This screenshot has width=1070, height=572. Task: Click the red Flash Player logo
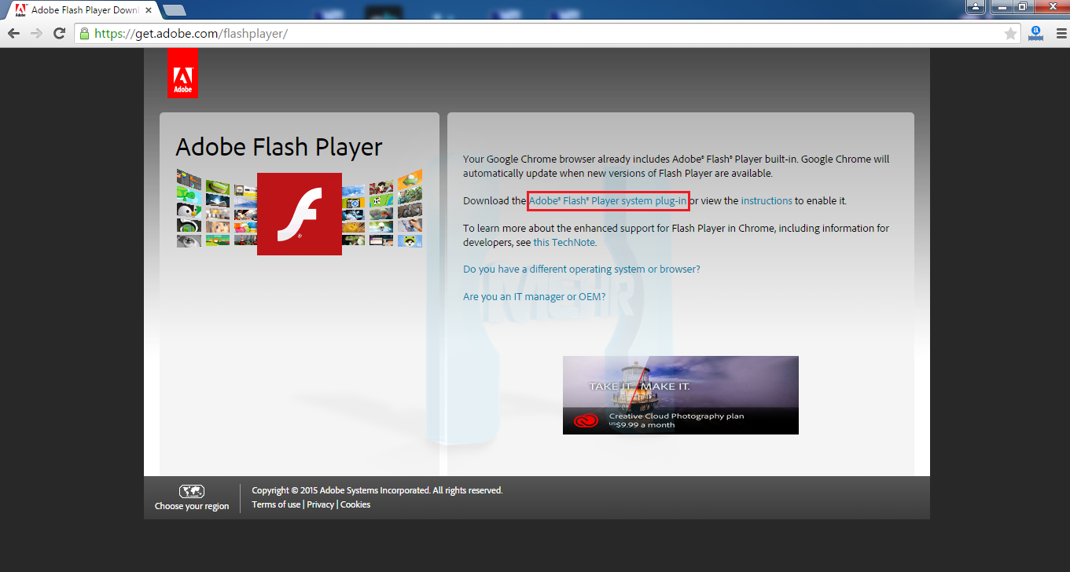coord(300,214)
